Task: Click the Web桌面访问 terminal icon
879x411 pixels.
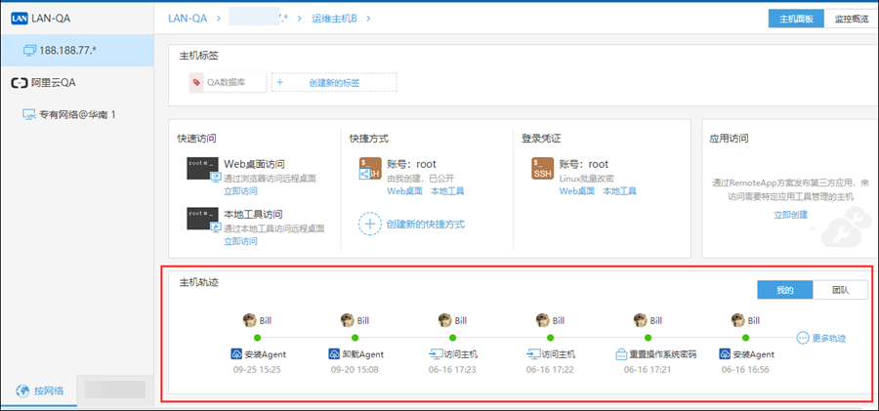Action: [x=203, y=169]
